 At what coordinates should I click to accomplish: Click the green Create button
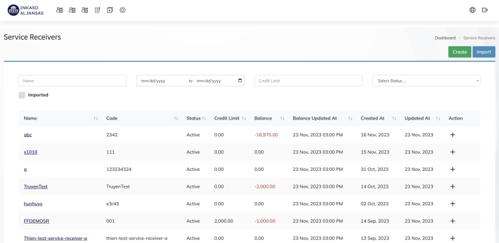[x=459, y=52]
